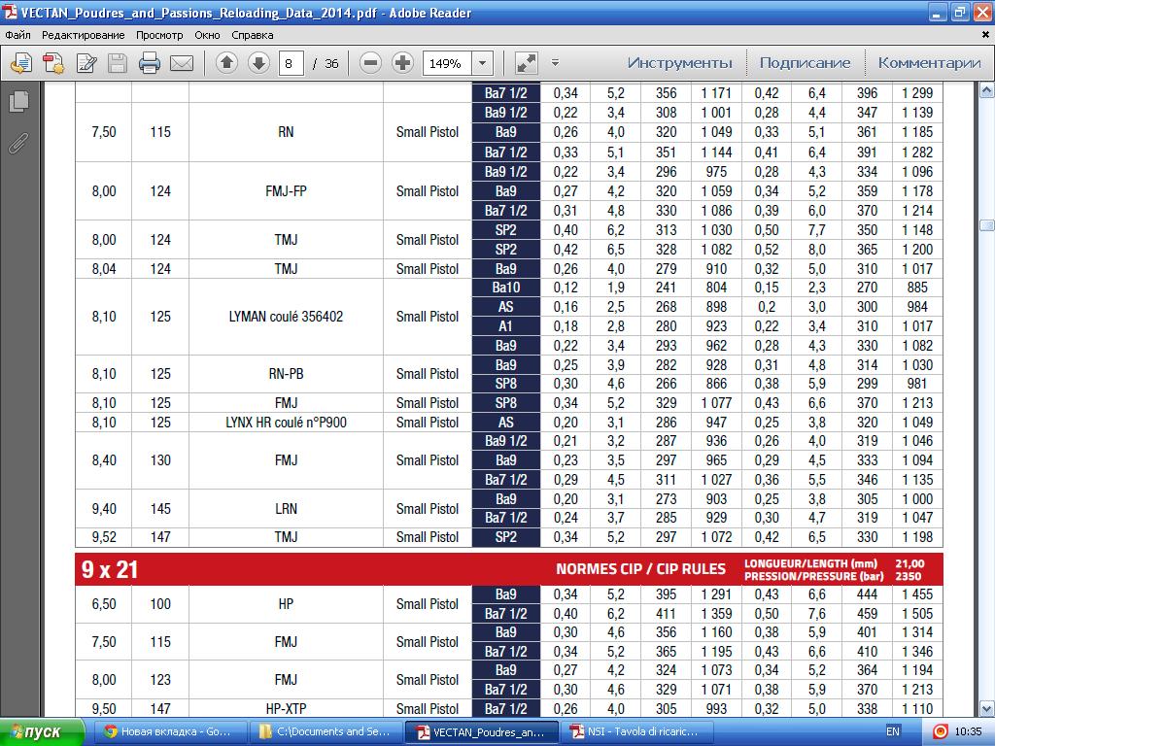The image size is (1166, 746).
Task: Click the 9 x 21 section heading
Action: [110, 570]
